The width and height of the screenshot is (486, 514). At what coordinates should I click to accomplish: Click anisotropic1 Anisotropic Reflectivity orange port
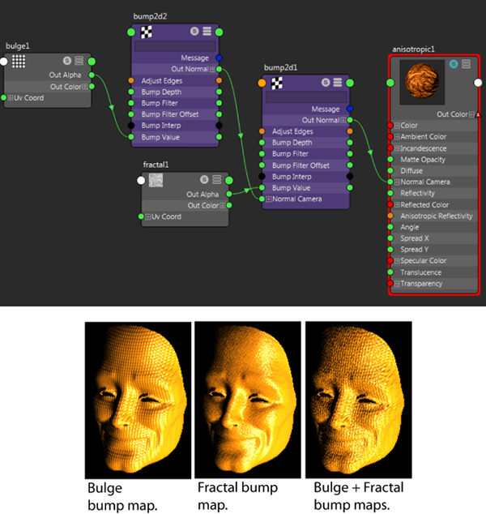[x=390, y=216]
